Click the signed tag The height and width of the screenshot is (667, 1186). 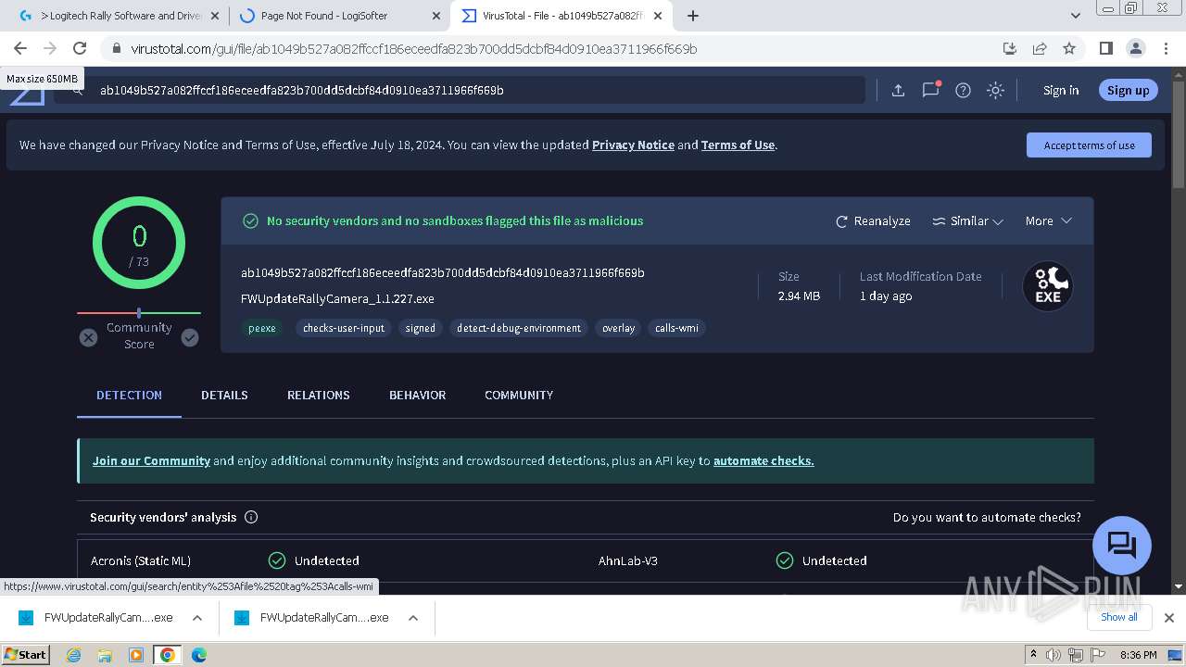(x=420, y=328)
